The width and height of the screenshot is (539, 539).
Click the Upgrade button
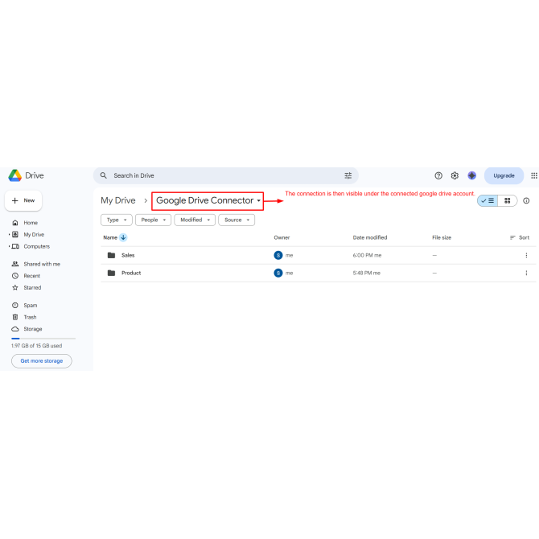pos(504,175)
